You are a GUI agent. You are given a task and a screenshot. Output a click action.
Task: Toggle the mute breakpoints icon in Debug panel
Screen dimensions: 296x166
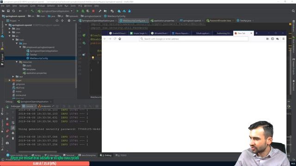click(7, 136)
